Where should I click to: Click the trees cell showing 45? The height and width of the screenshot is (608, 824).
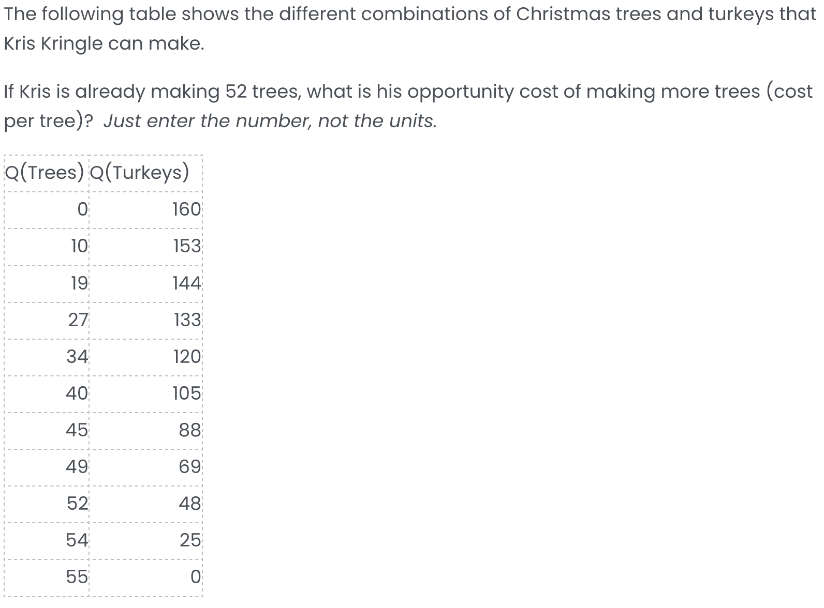point(77,430)
